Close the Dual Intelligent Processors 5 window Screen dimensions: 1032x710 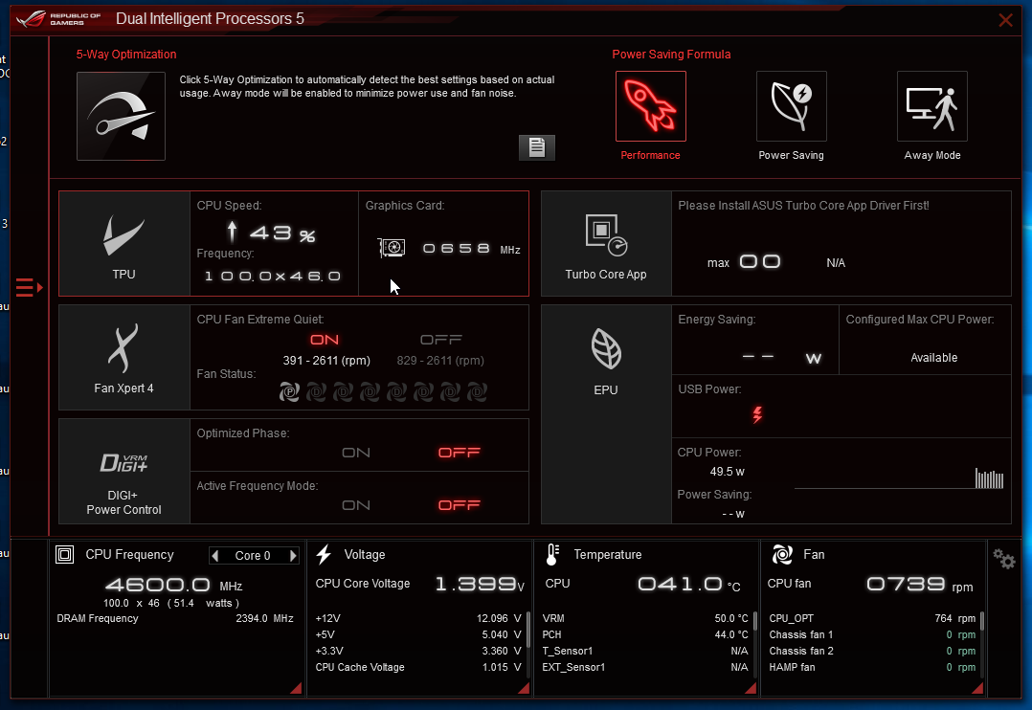pyautogui.click(x=1005, y=20)
